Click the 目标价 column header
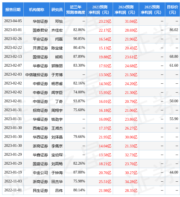180x197 pixels. 172,9
